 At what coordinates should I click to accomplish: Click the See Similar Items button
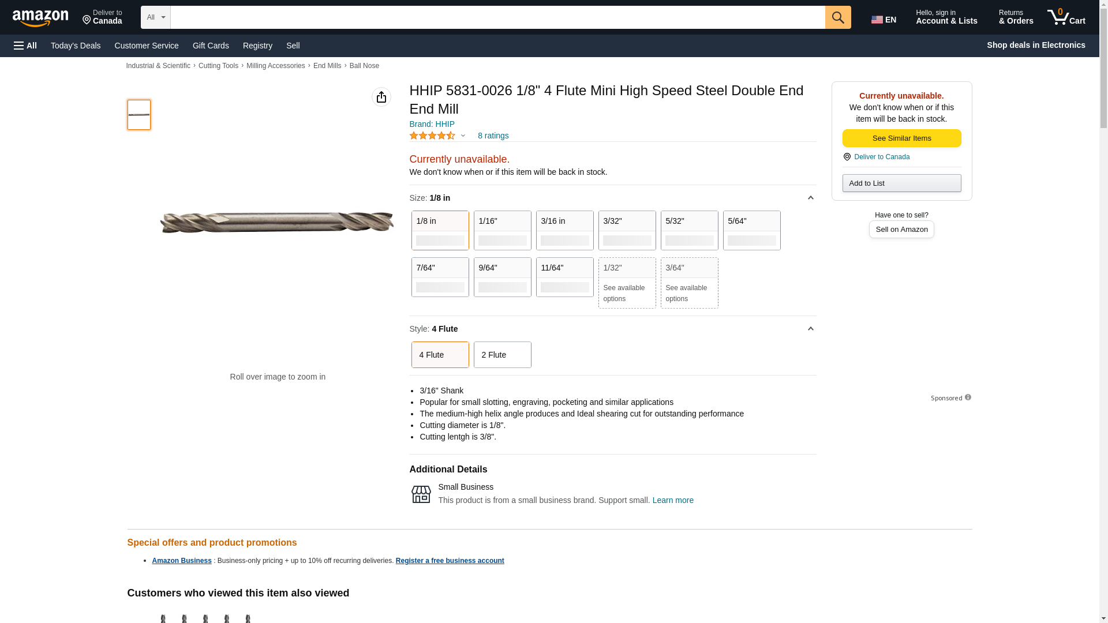point(901,138)
